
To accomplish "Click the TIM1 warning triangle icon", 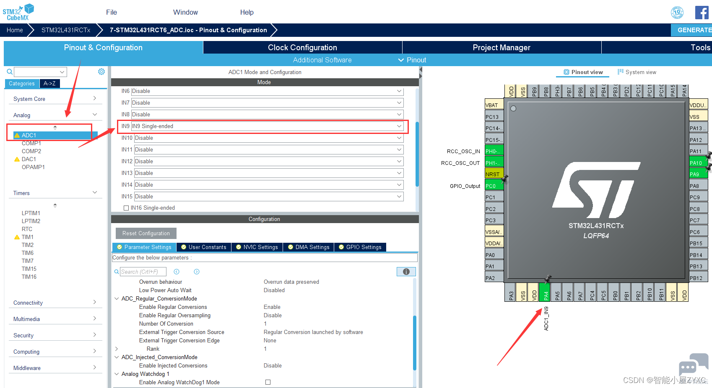I will pos(17,237).
